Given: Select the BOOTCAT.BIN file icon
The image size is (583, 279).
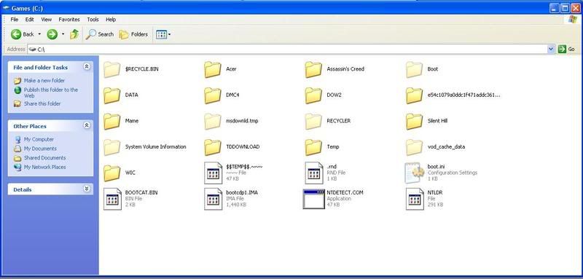Looking at the screenshot, I should [112, 199].
